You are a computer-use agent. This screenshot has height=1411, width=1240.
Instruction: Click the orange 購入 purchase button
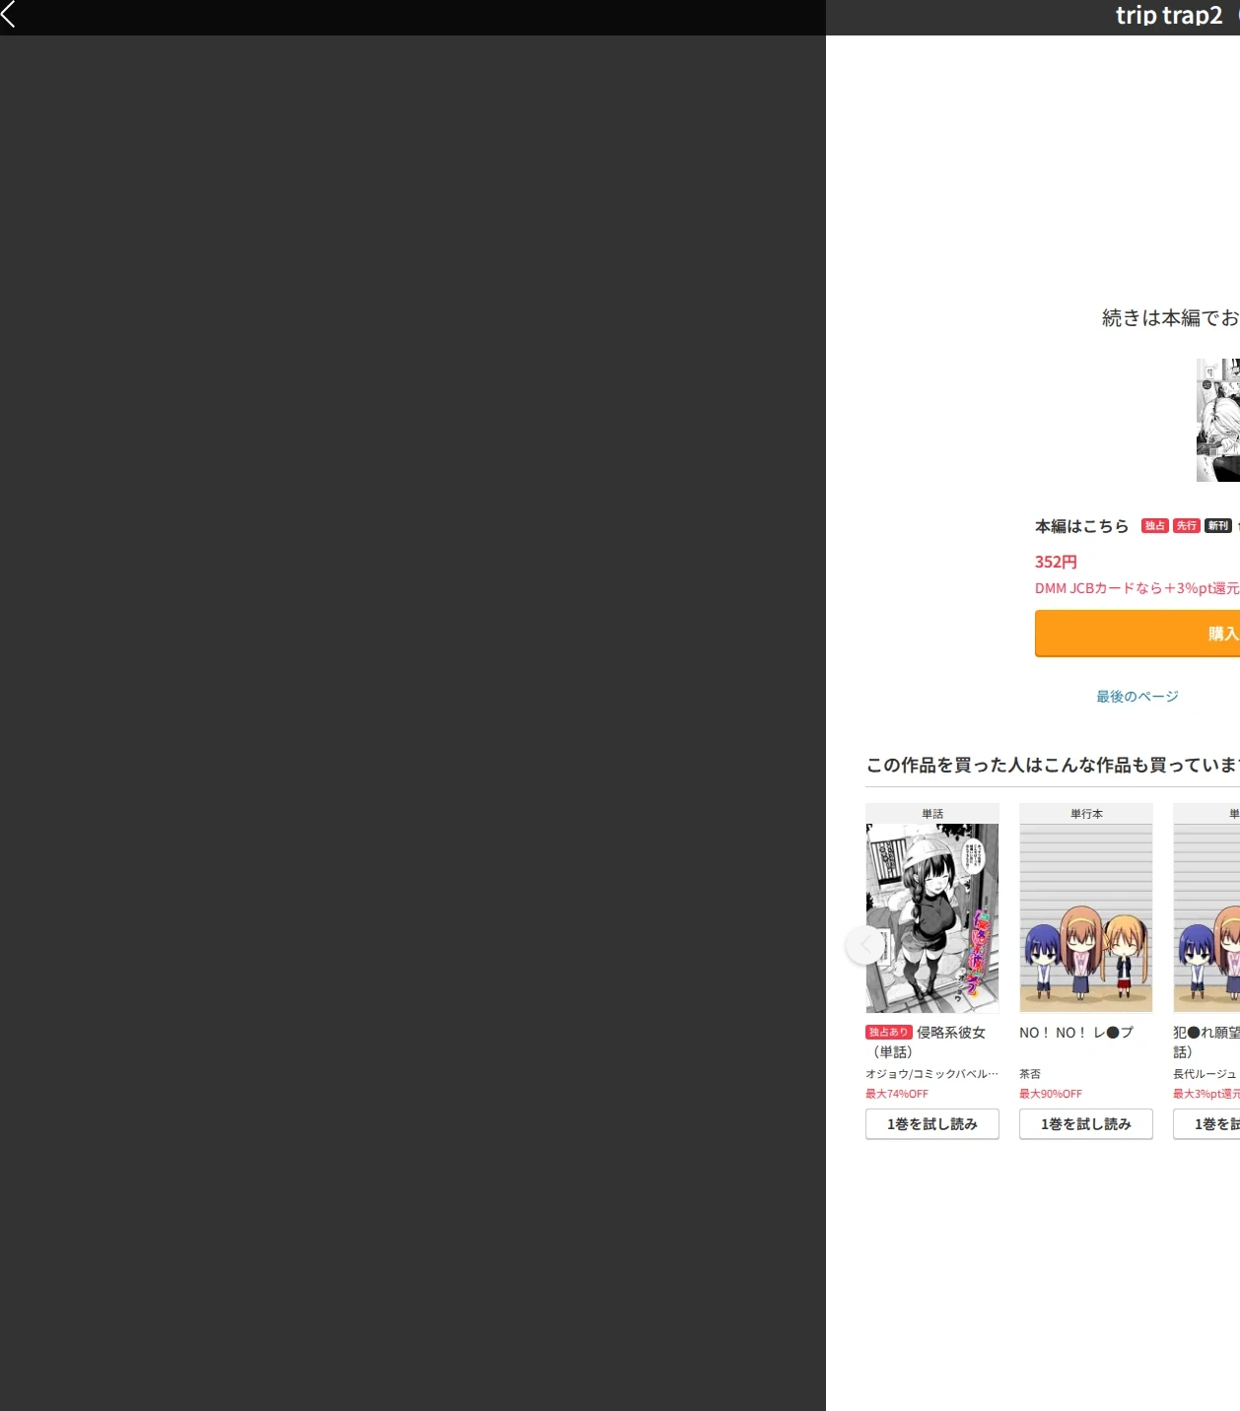pyautogui.click(x=1137, y=634)
